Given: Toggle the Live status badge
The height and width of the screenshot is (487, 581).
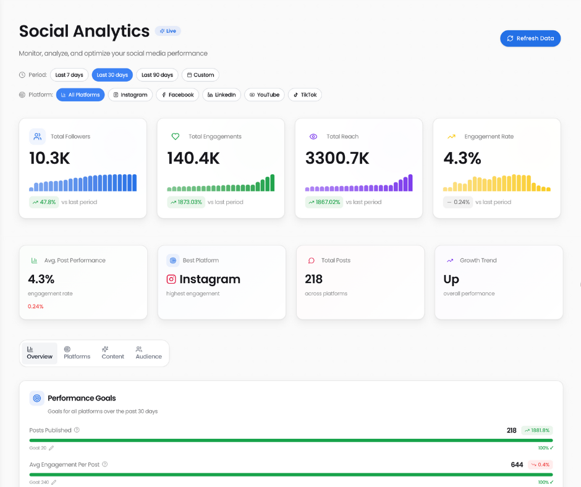Looking at the screenshot, I should tap(168, 30).
